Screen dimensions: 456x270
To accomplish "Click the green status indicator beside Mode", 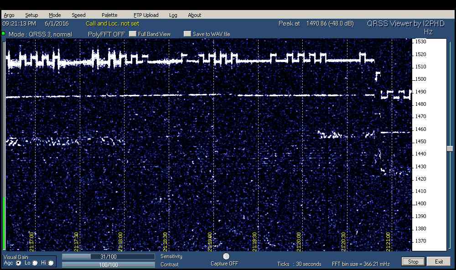I will click(x=4, y=33).
